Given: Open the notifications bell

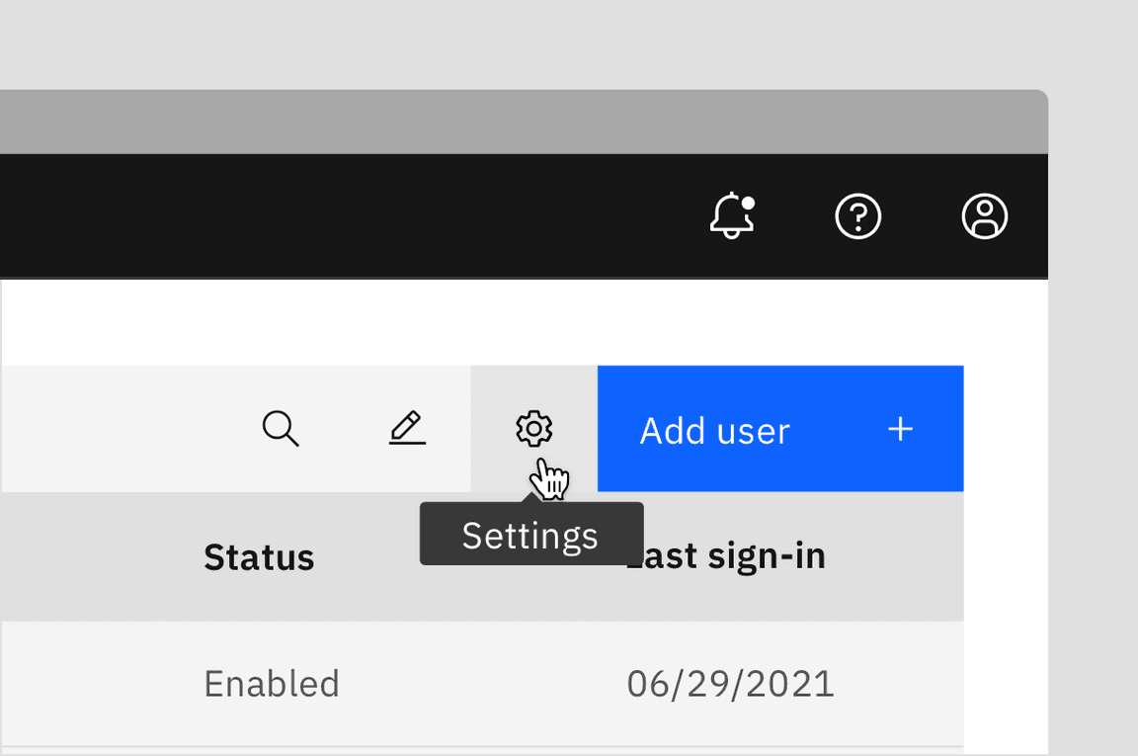Looking at the screenshot, I should pos(731,216).
